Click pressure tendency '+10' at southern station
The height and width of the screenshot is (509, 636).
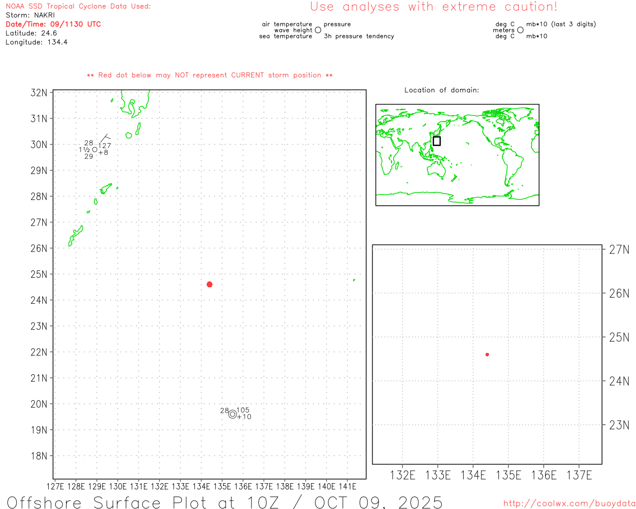(244, 417)
